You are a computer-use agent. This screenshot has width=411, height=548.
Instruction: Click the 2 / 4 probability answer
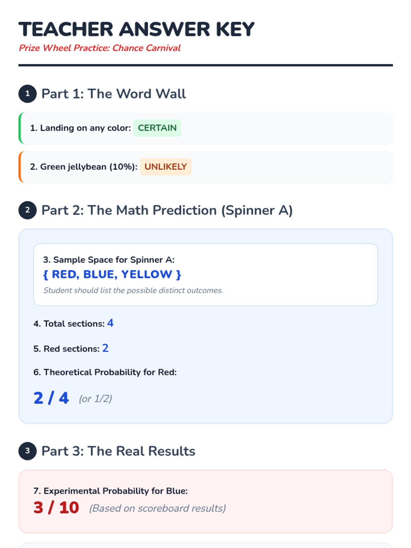coord(51,398)
